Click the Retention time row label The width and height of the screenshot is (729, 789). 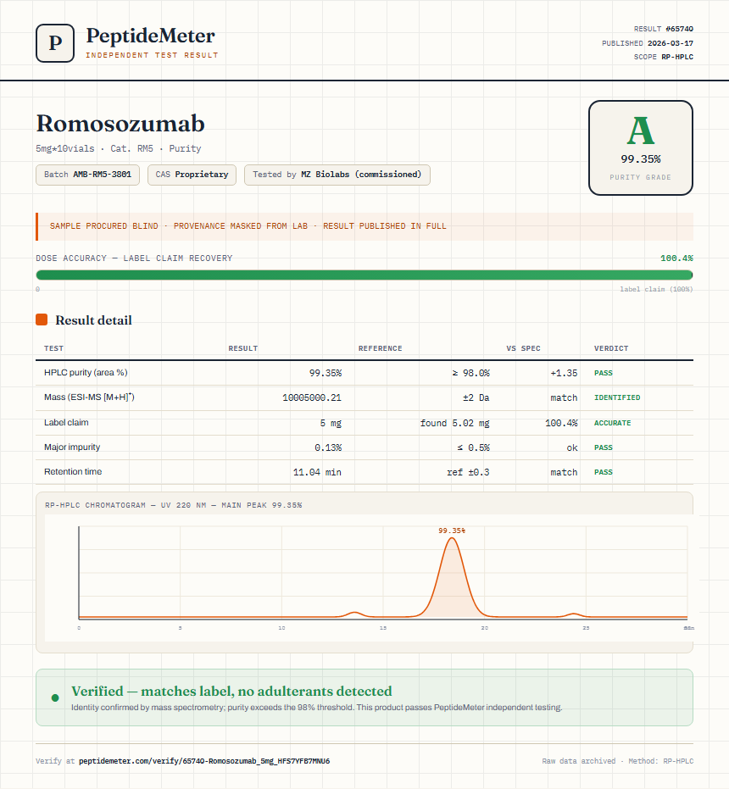point(73,471)
